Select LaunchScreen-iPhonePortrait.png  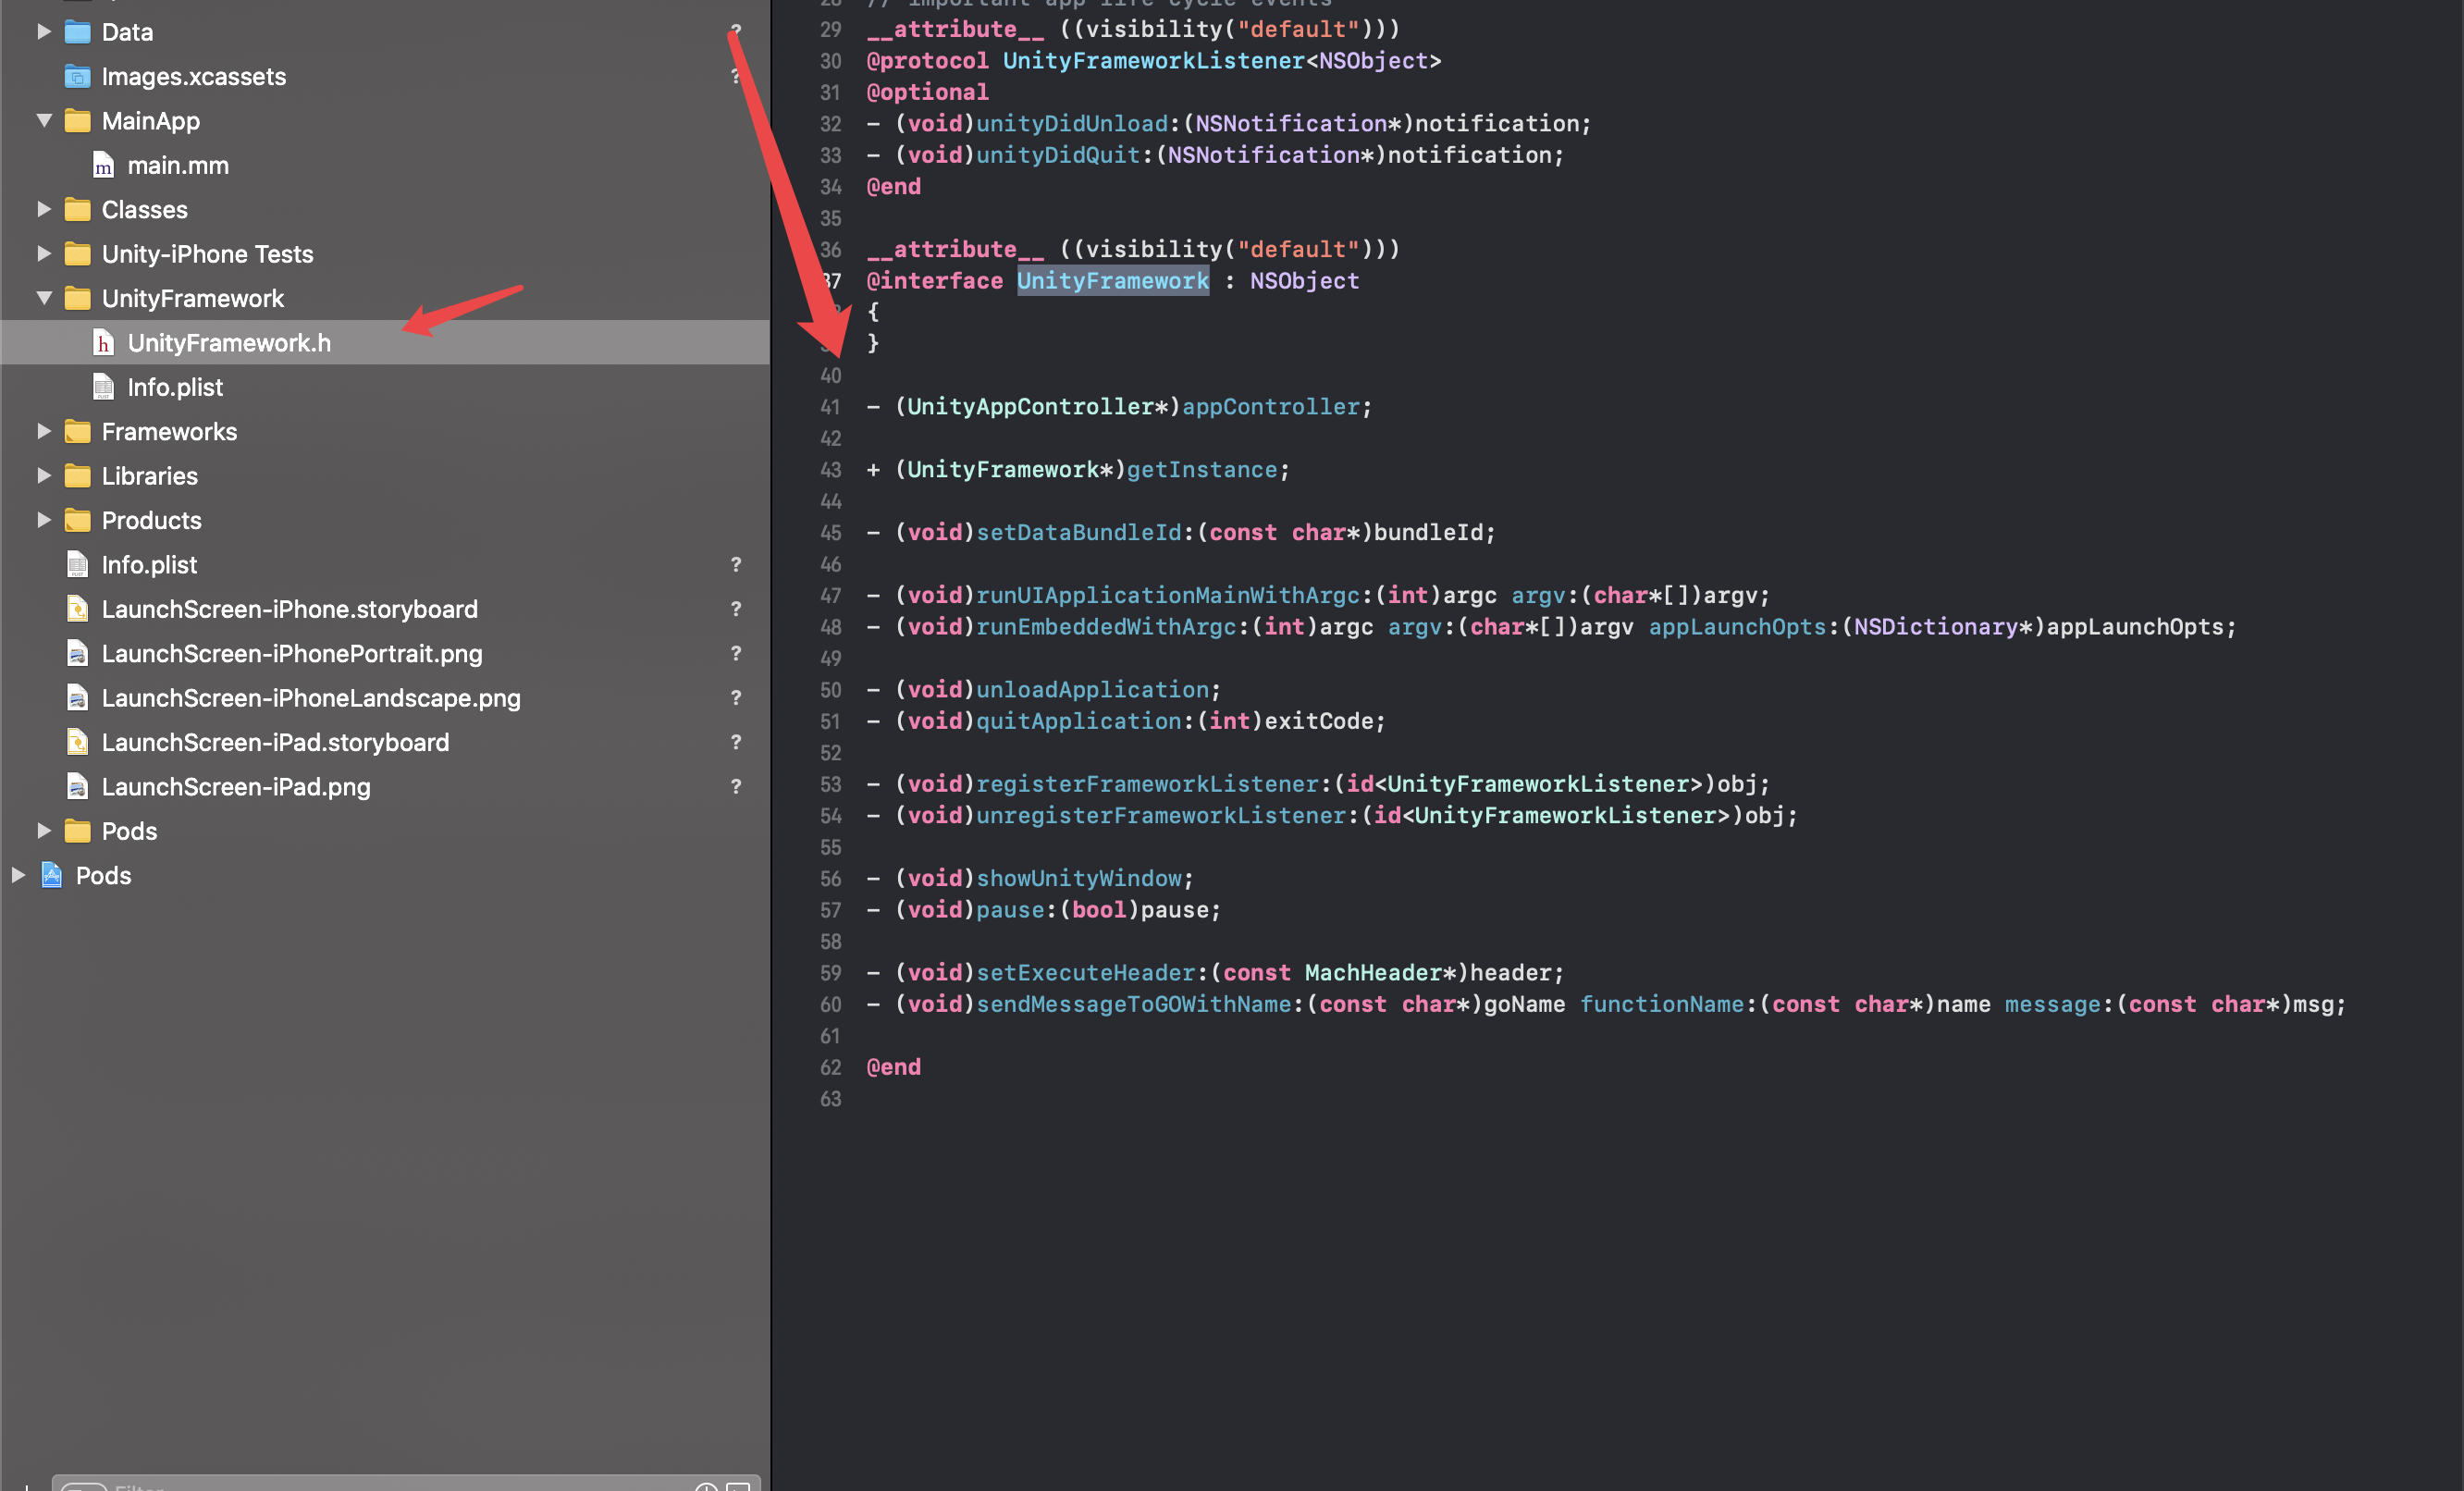pyautogui.click(x=292, y=654)
